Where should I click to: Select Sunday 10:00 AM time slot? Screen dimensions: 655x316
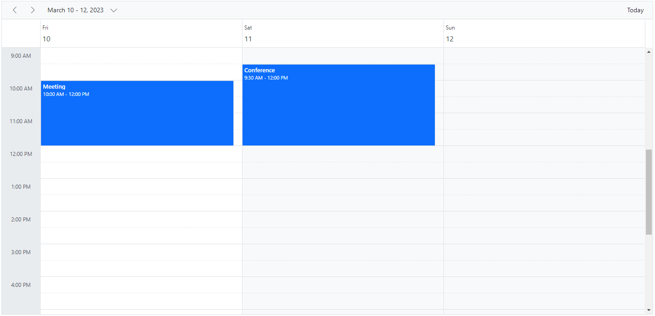[x=544, y=89]
